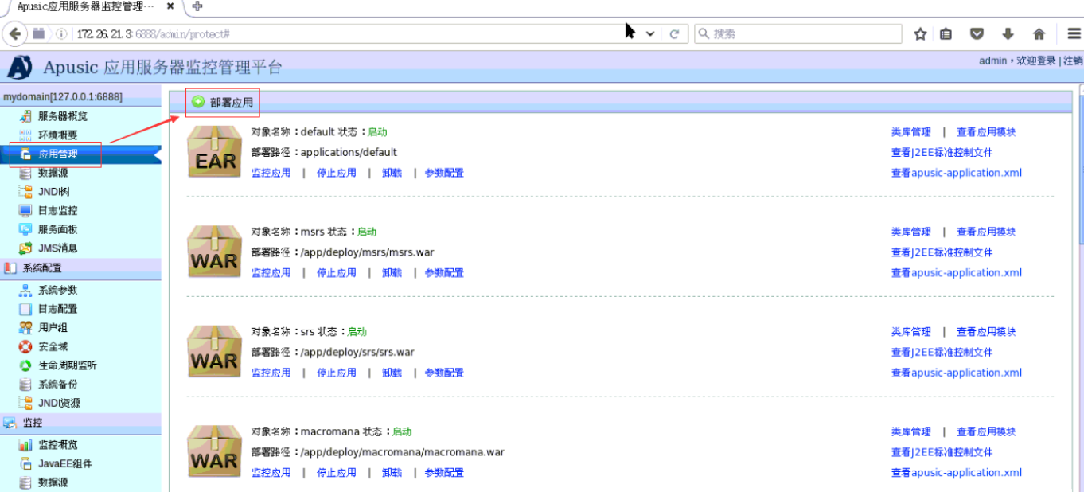
Task: Click 卸载 for the msrs application
Action: click(x=392, y=273)
